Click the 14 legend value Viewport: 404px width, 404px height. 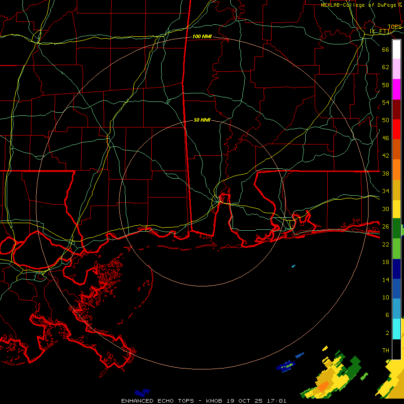pyautogui.click(x=386, y=280)
